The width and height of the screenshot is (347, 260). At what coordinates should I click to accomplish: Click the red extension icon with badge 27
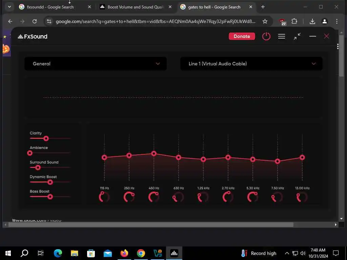283,22
